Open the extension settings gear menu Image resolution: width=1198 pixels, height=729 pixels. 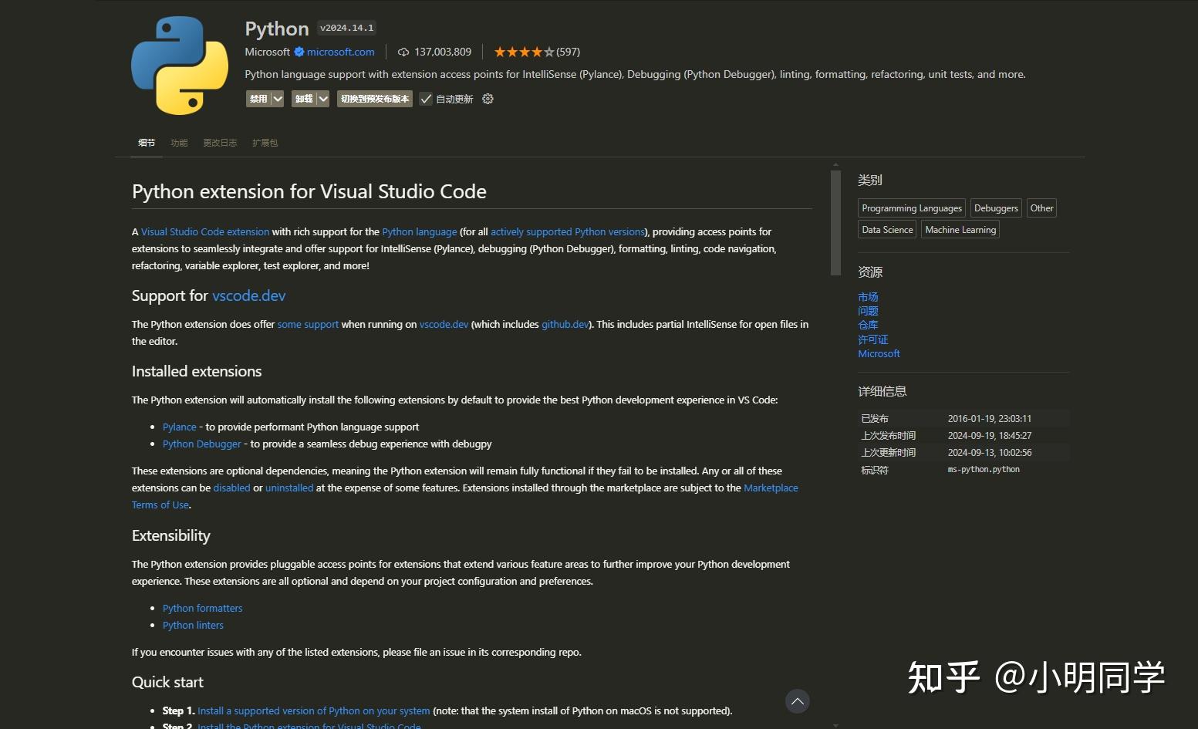pos(488,99)
